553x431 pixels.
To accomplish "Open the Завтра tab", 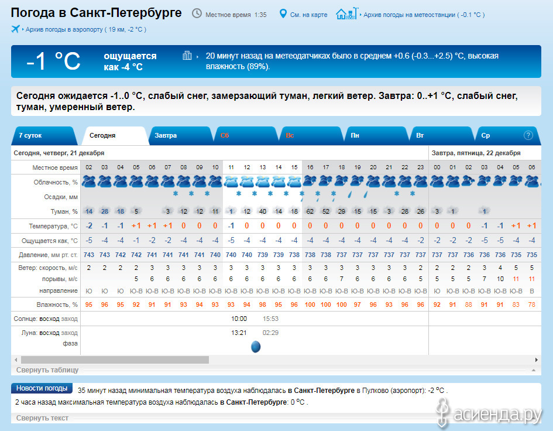I will pyautogui.click(x=181, y=135).
